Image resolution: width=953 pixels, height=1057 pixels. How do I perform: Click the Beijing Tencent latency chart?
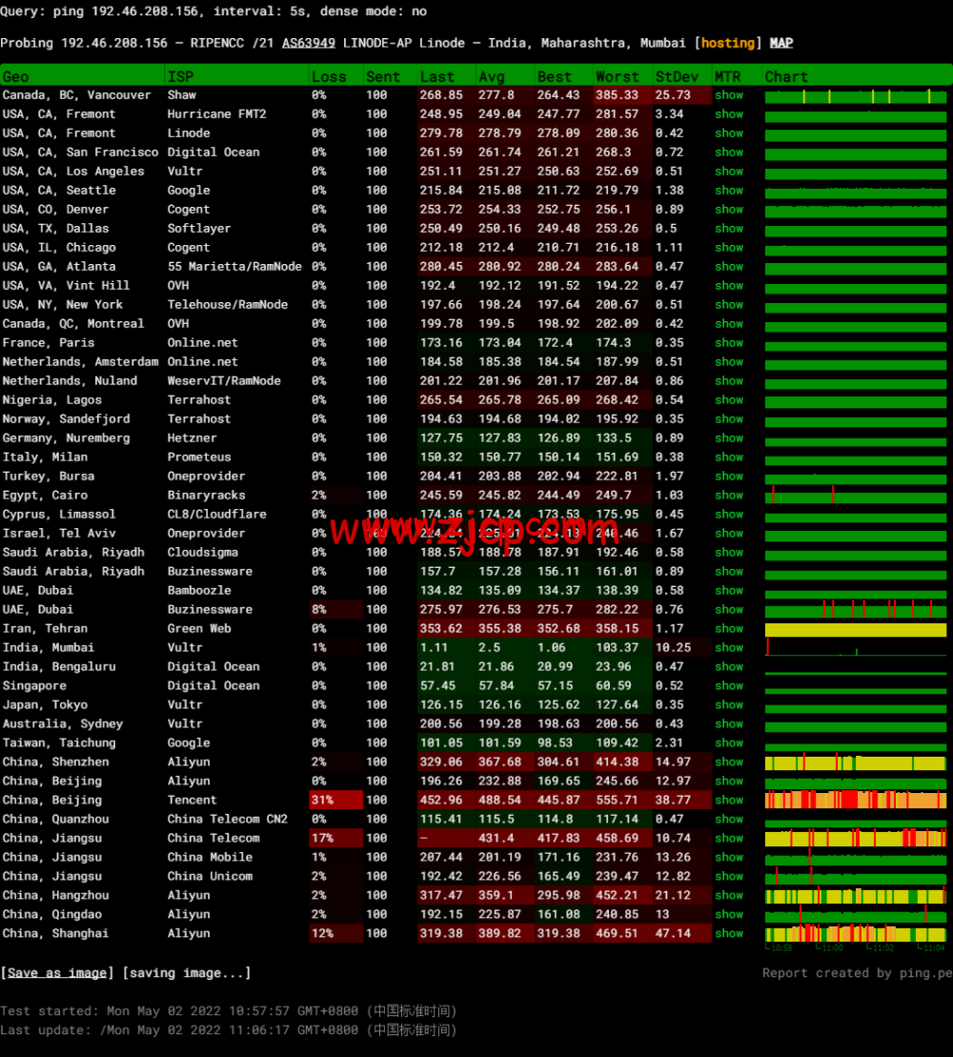(855, 801)
